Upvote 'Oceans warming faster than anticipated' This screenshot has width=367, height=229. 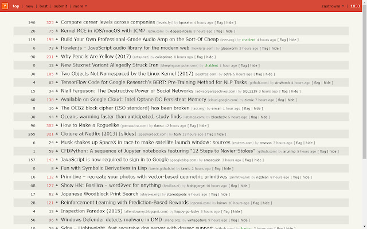[x=57, y=116]
